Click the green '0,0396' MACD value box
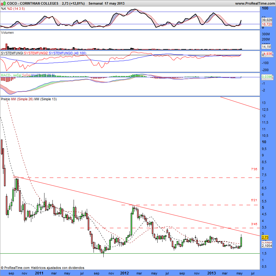The width and height of the screenshot is (276, 276). tap(267, 77)
